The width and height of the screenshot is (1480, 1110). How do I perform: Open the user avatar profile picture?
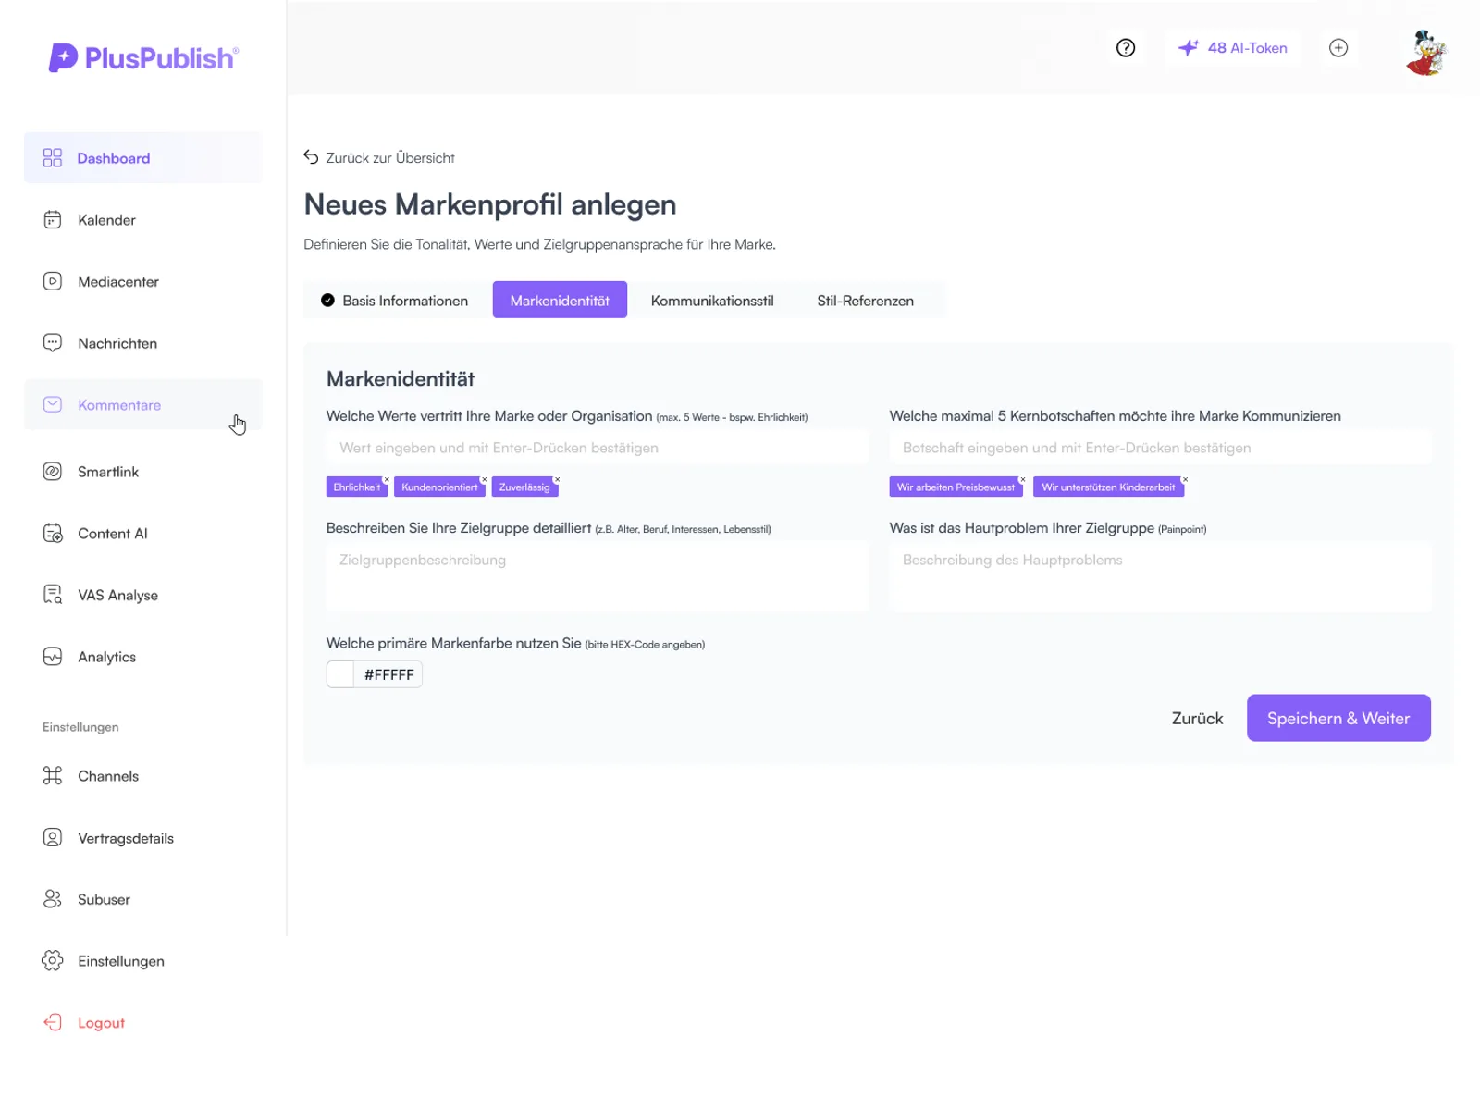click(x=1425, y=52)
